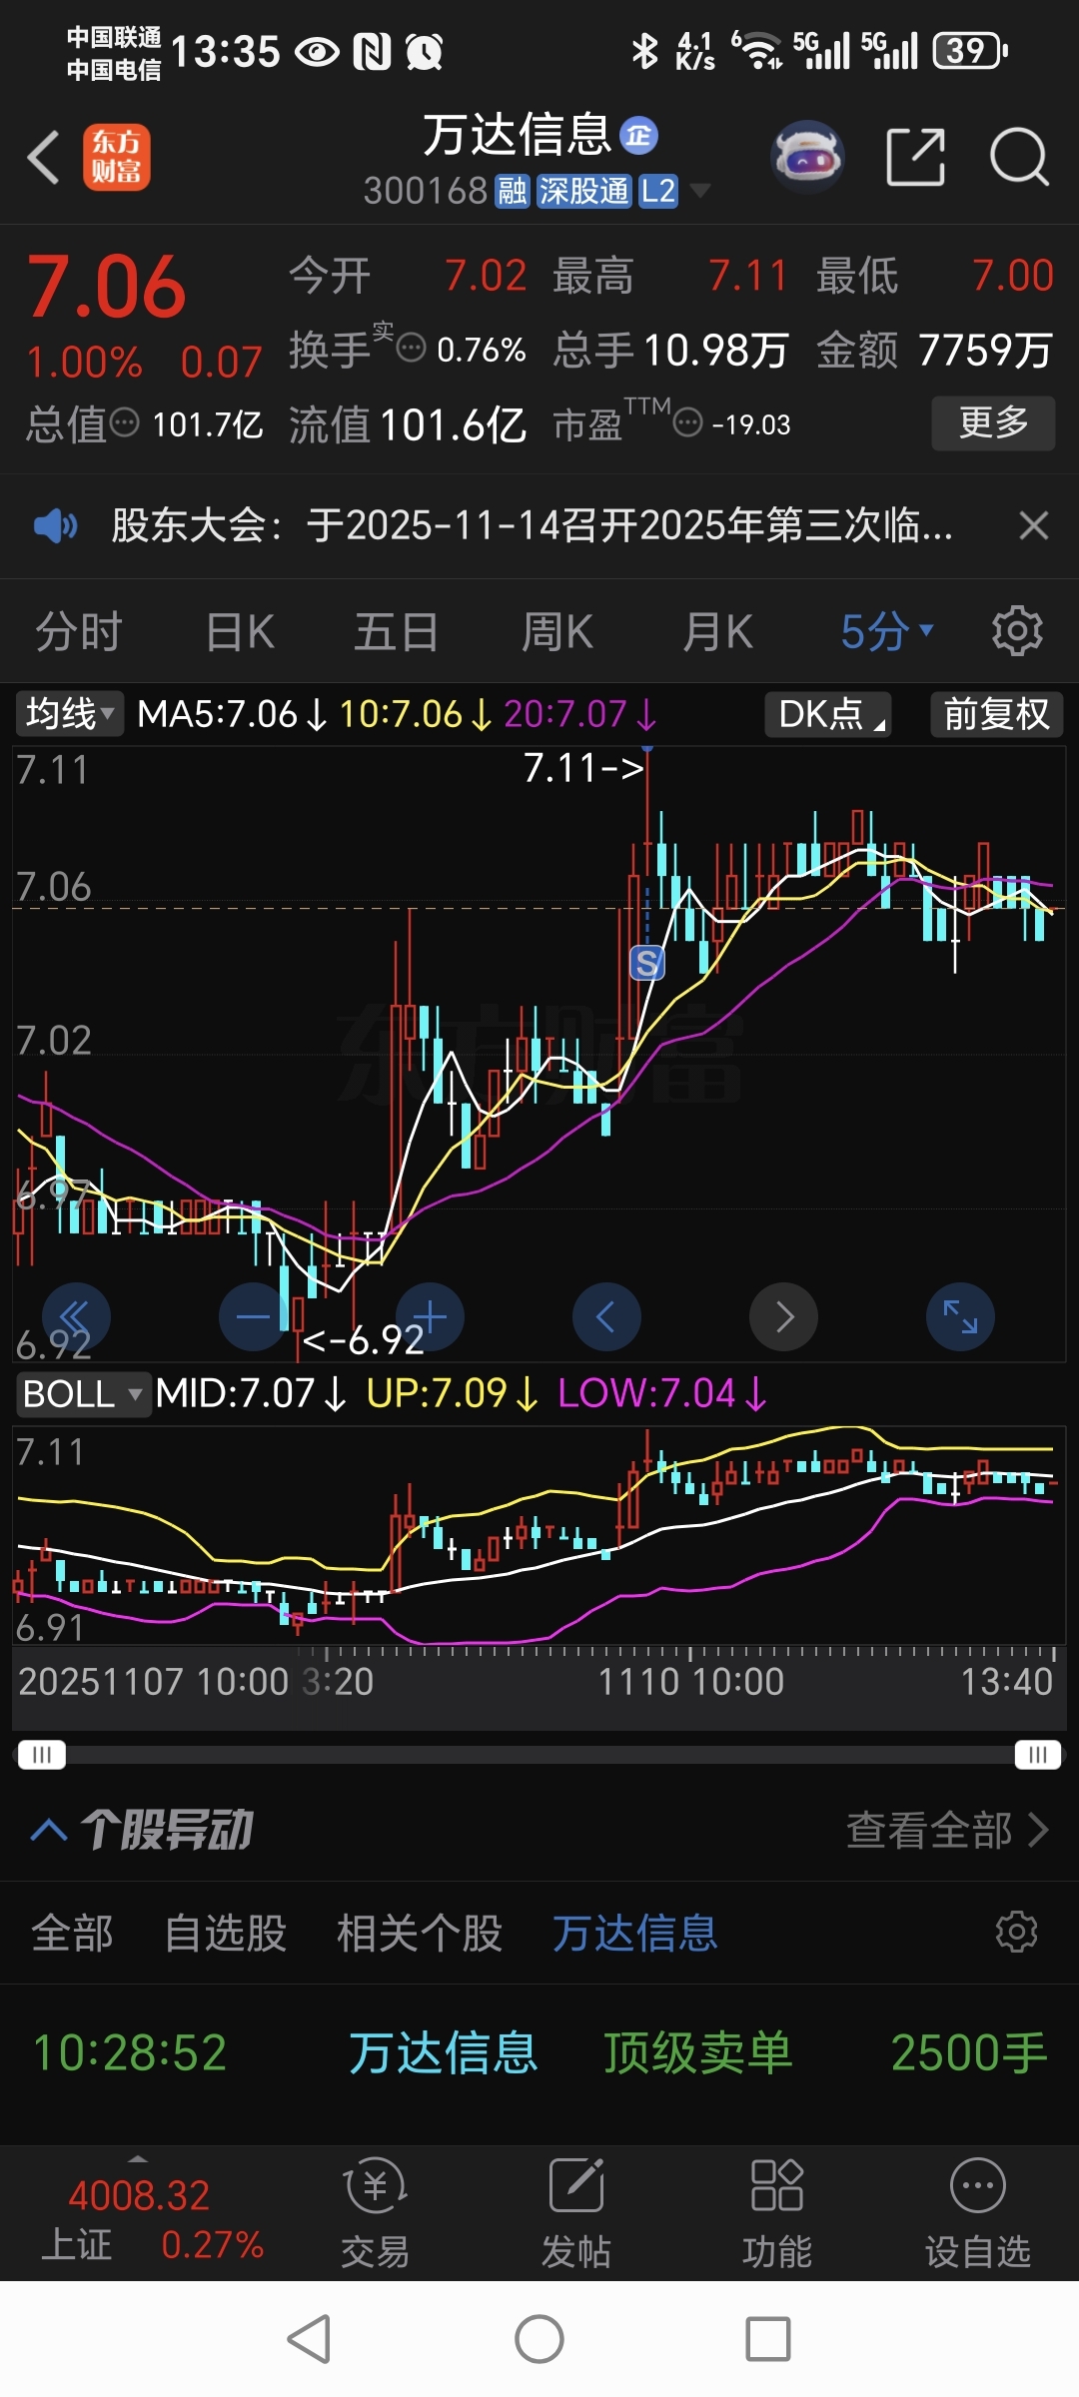The height and width of the screenshot is (2397, 1079).
Task: Jump to earliest data with double-left arrow
Action: [x=76, y=1316]
